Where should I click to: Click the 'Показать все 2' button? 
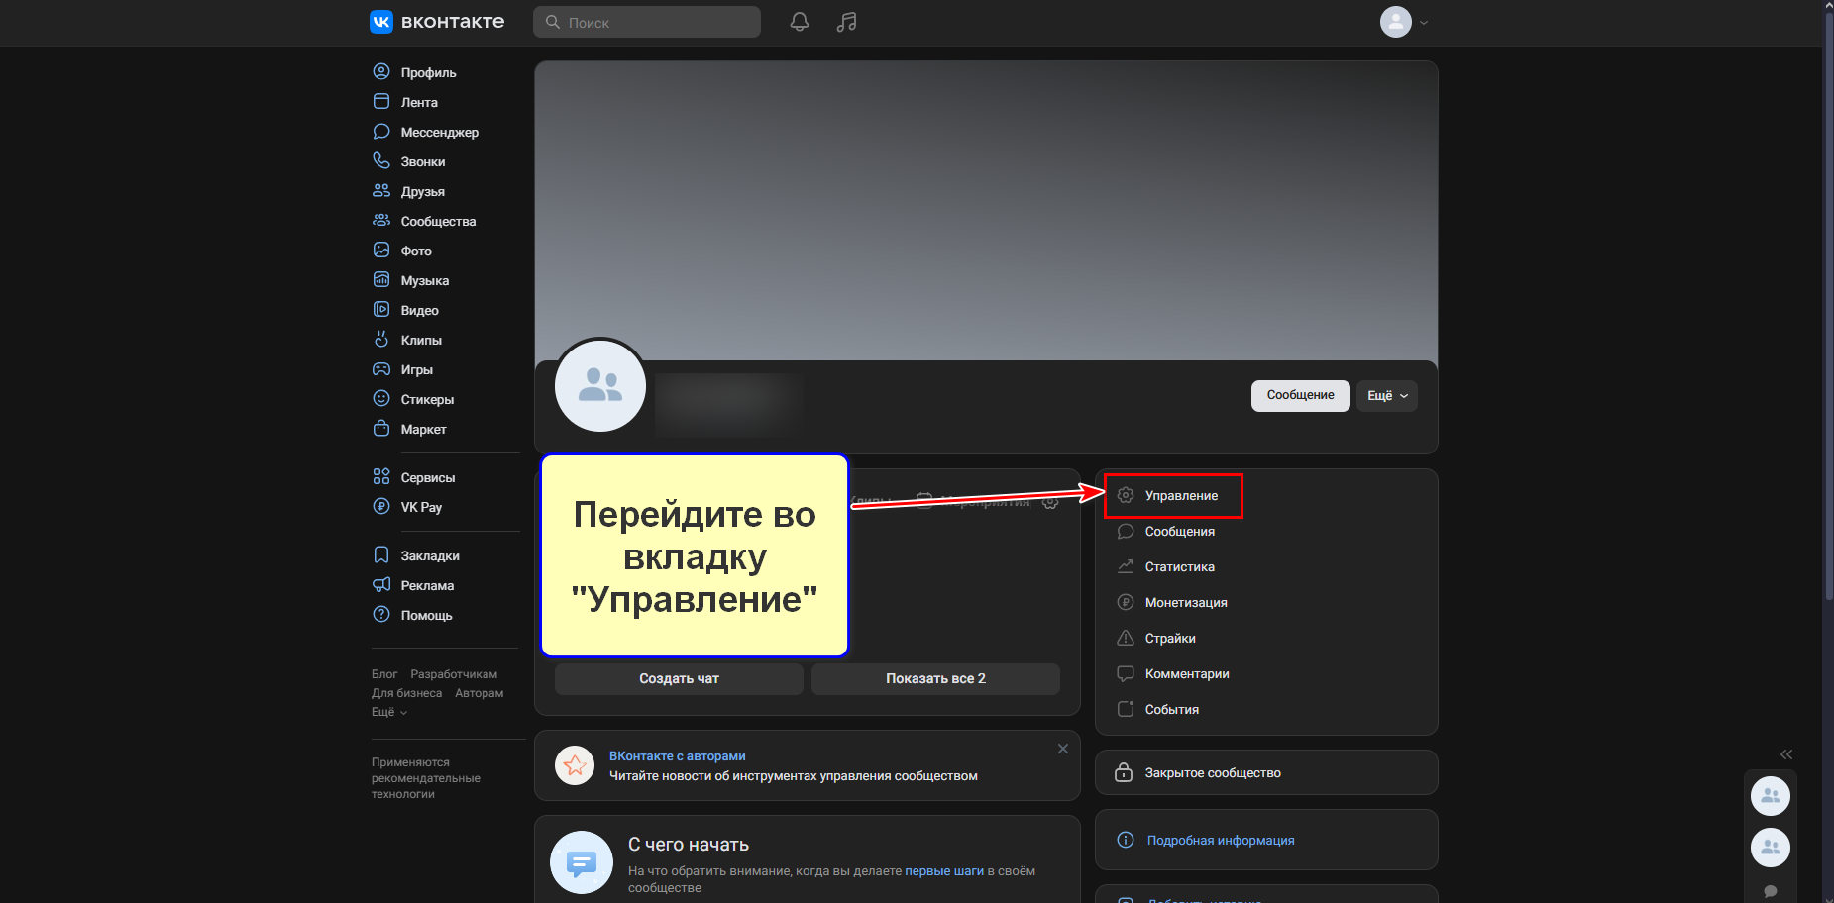click(935, 678)
